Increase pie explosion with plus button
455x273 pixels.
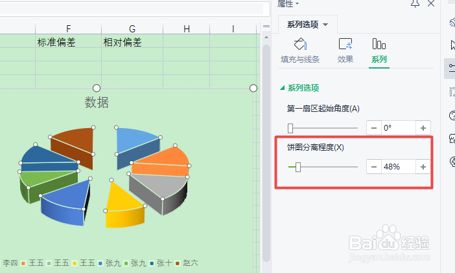click(423, 167)
